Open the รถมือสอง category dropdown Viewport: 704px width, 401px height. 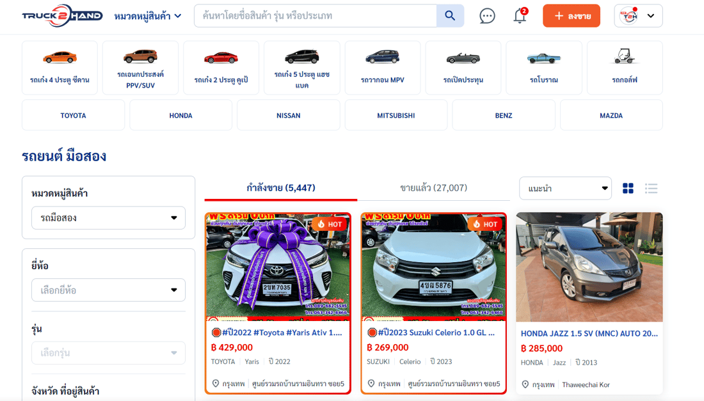pyautogui.click(x=108, y=218)
